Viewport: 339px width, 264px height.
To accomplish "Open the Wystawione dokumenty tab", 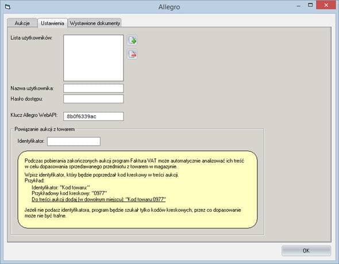I will click(95, 23).
